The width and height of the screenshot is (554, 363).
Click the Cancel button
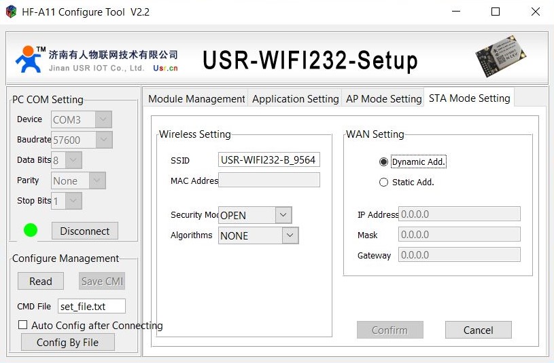point(478,330)
